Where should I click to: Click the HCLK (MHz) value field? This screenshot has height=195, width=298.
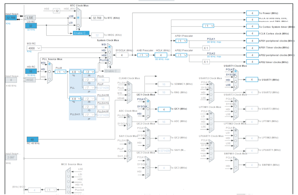click(161, 55)
